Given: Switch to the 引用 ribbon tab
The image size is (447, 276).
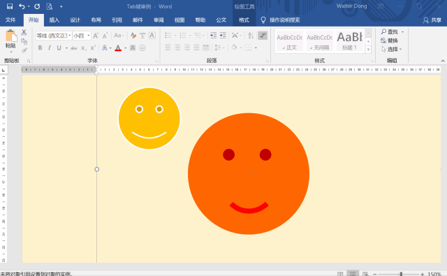Looking at the screenshot, I should 117,20.
